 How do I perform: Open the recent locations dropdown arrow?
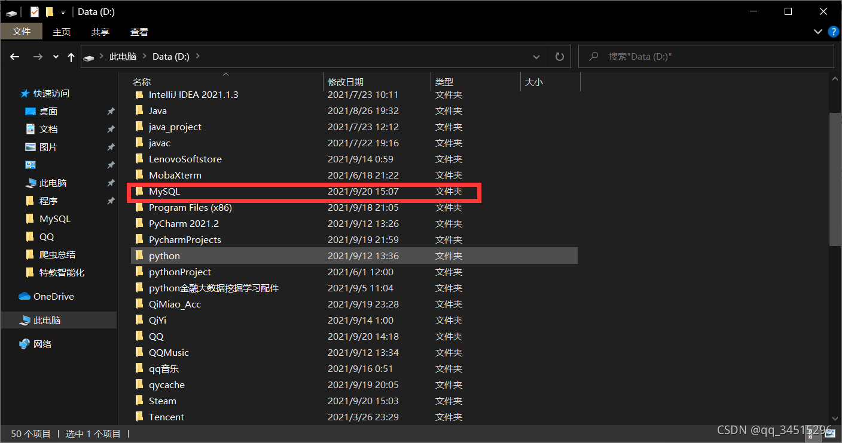56,57
